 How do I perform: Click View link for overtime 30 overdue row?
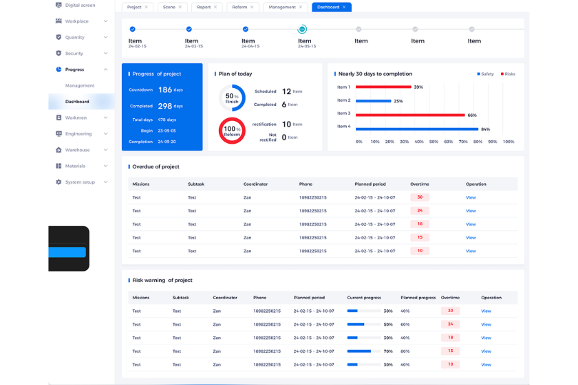471,197
